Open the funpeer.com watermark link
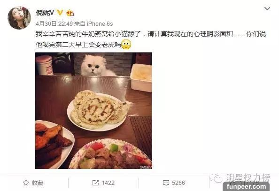Image resolution: width=279 pixels, height=191 pixels. 246,187
